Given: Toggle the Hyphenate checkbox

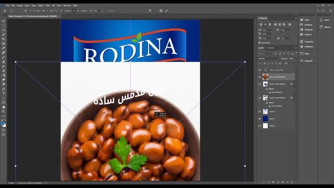Looking at the screenshot, I should [259, 43].
